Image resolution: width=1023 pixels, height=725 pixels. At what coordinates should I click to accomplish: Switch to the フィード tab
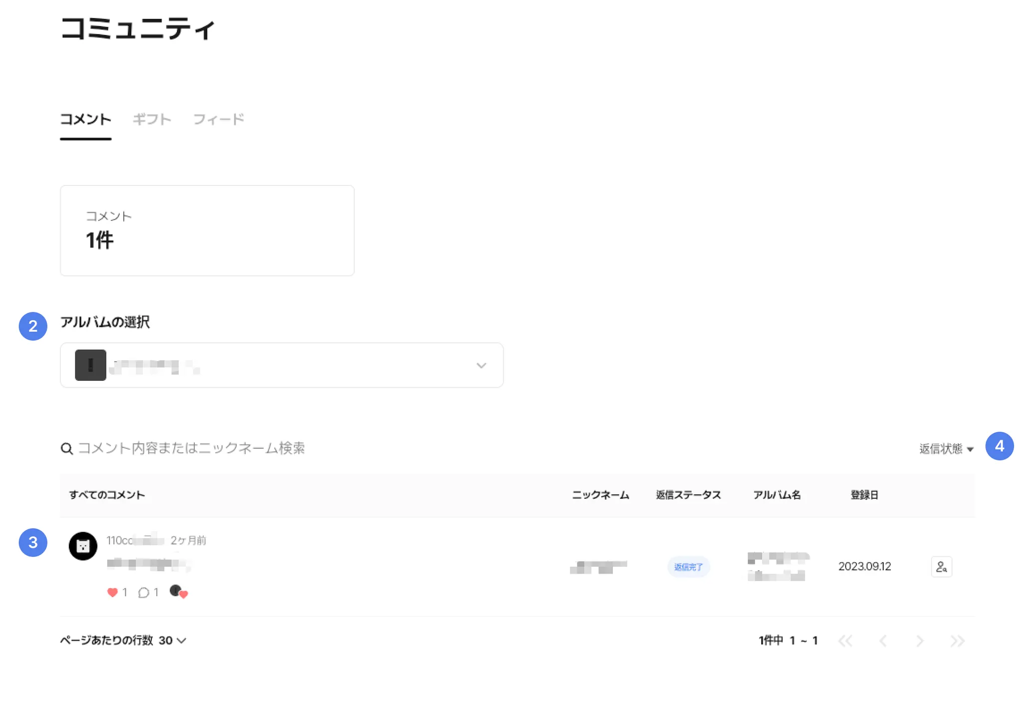[218, 119]
